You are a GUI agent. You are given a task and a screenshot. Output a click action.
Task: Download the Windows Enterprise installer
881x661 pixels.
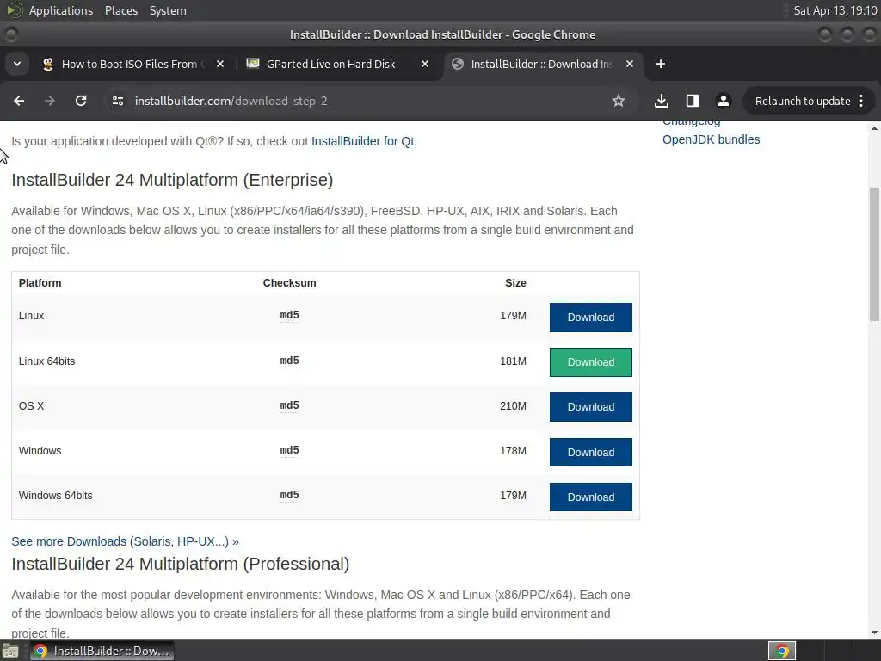590,453
